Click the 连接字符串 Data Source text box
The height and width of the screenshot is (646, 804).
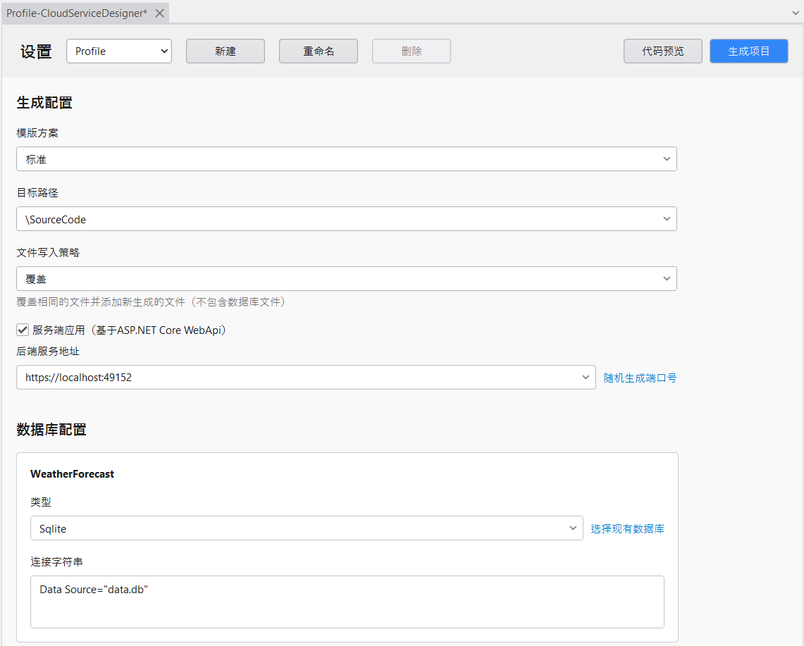click(x=347, y=602)
